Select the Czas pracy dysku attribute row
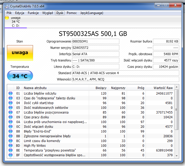185x166 pixels. tap(91, 117)
